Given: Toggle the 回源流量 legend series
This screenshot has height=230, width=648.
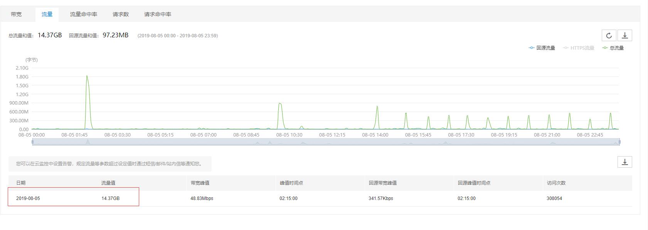Looking at the screenshot, I should [542, 48].
